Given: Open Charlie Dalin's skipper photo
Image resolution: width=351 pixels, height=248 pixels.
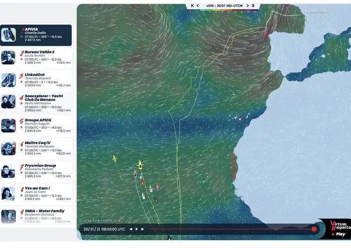Looking at the screenshot, I should point(8,35).
